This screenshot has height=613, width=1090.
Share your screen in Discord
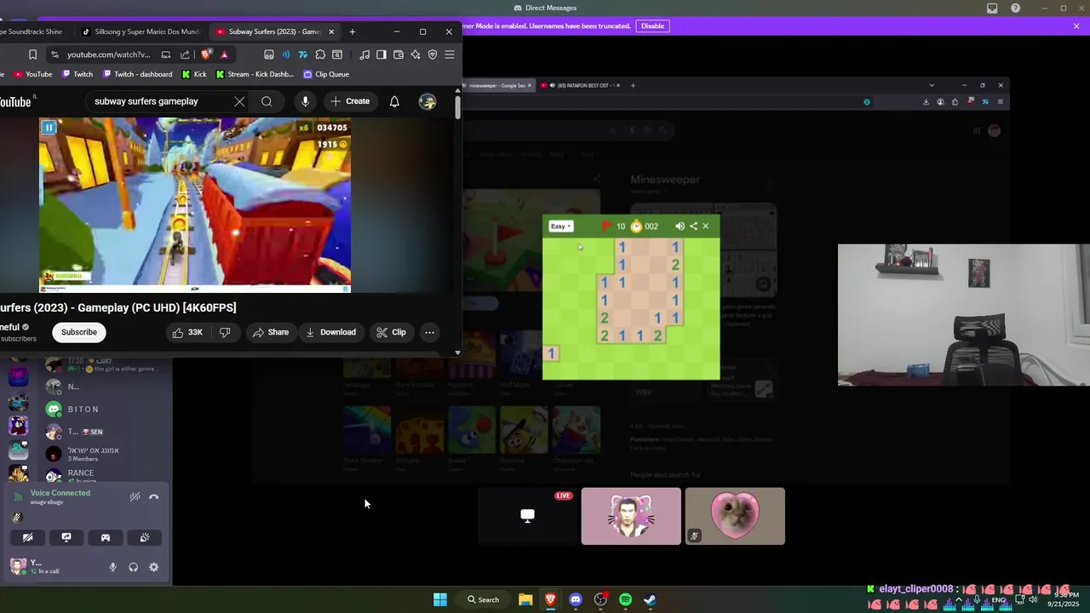pos(66,537)
